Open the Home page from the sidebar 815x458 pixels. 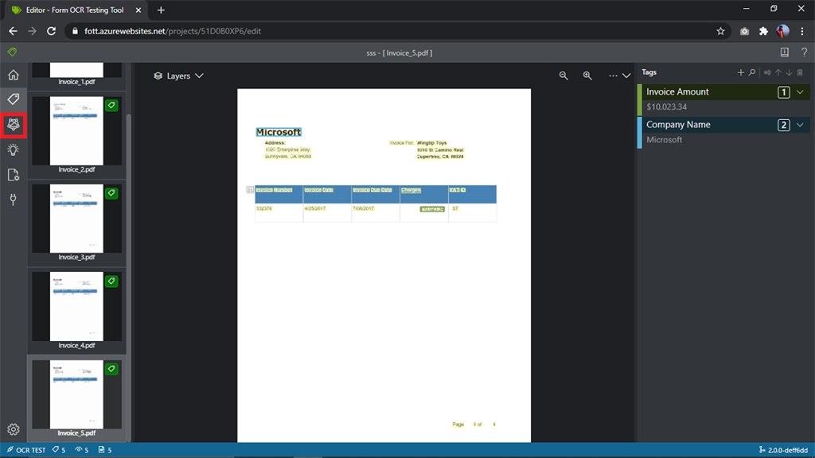point(12,76)
